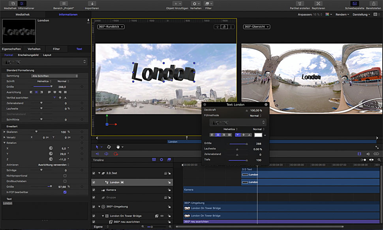This screenshot has height=230, width=383.
Task: Click Partikel erstellen icon
Action: (300, 4)
